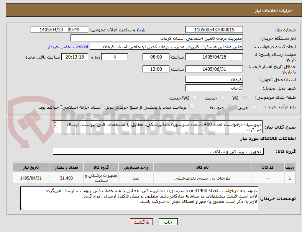Click the price validity date 1405/06/31
Viewport: 302px width, 232px height.
click(214, 69)
